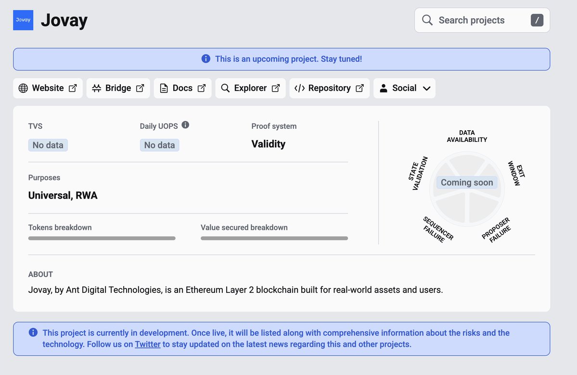
Task: Click the SEQUENCER FAILURE chart label
Action: [x=438, y=230]
